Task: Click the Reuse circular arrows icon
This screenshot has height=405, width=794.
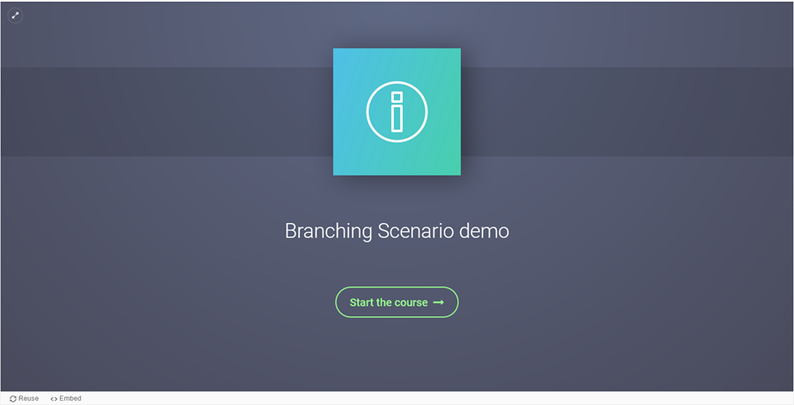Action: tap(13, 399)
